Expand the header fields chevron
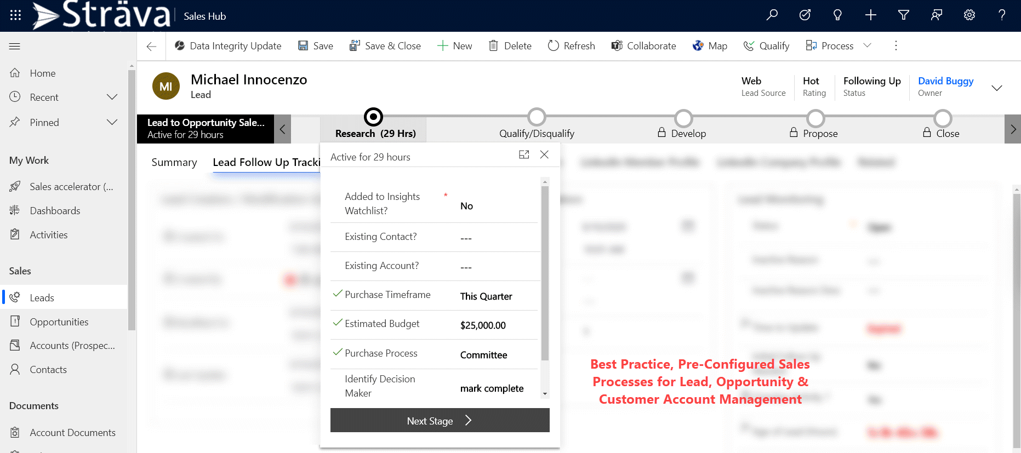 [x=997, y=88]
